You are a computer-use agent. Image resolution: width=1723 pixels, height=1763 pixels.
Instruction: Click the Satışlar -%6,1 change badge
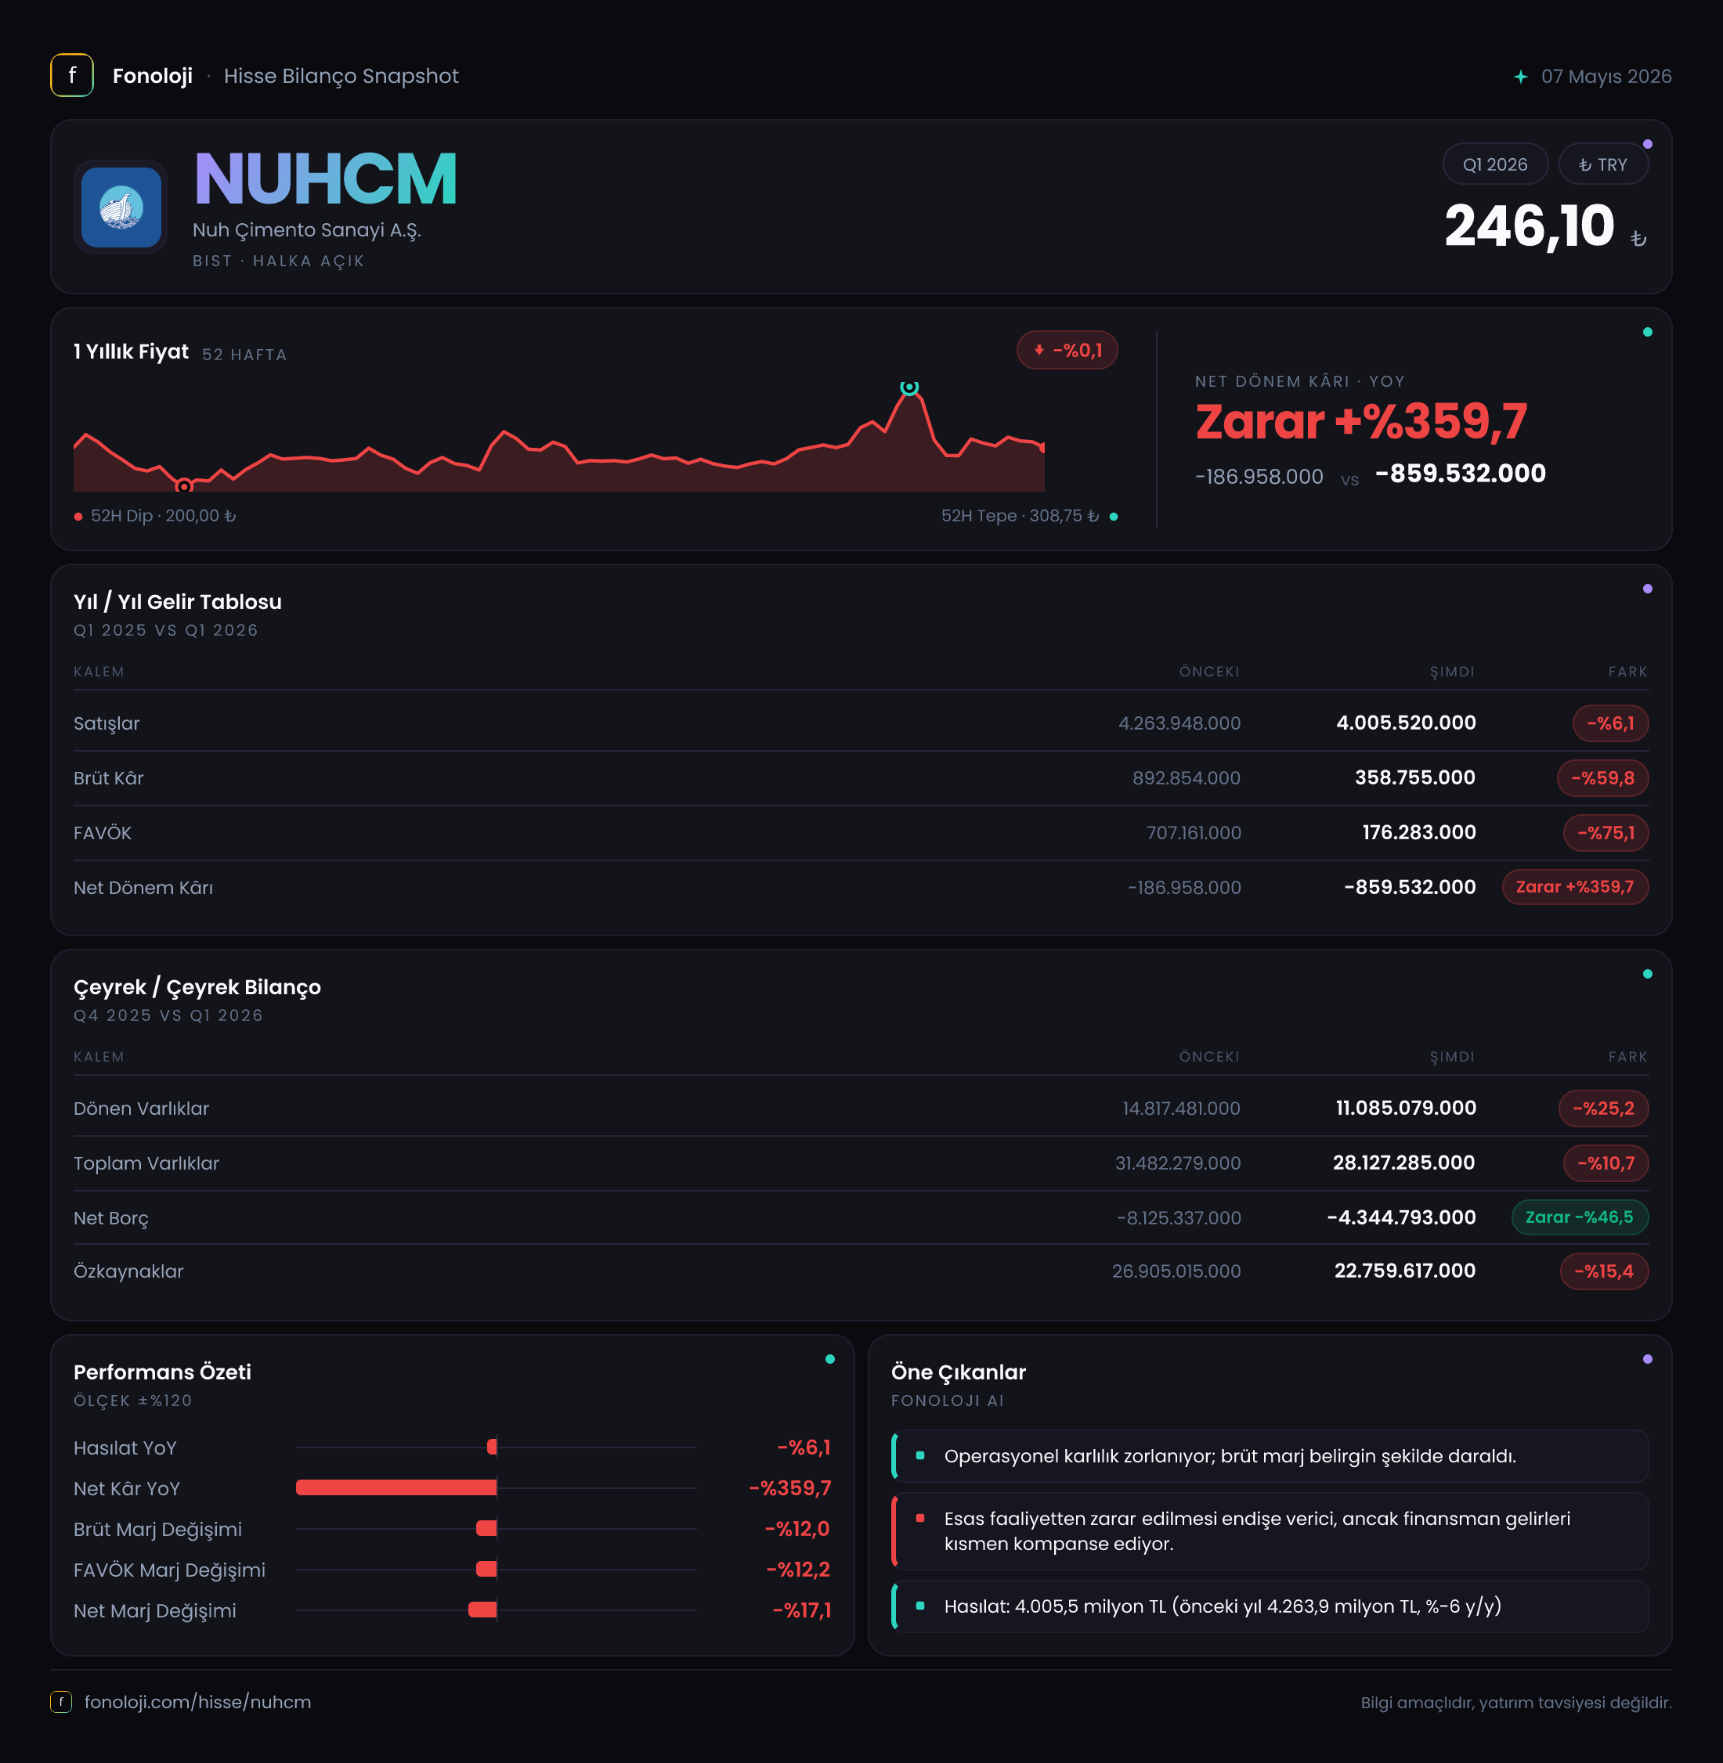[x=1611, y=723]
